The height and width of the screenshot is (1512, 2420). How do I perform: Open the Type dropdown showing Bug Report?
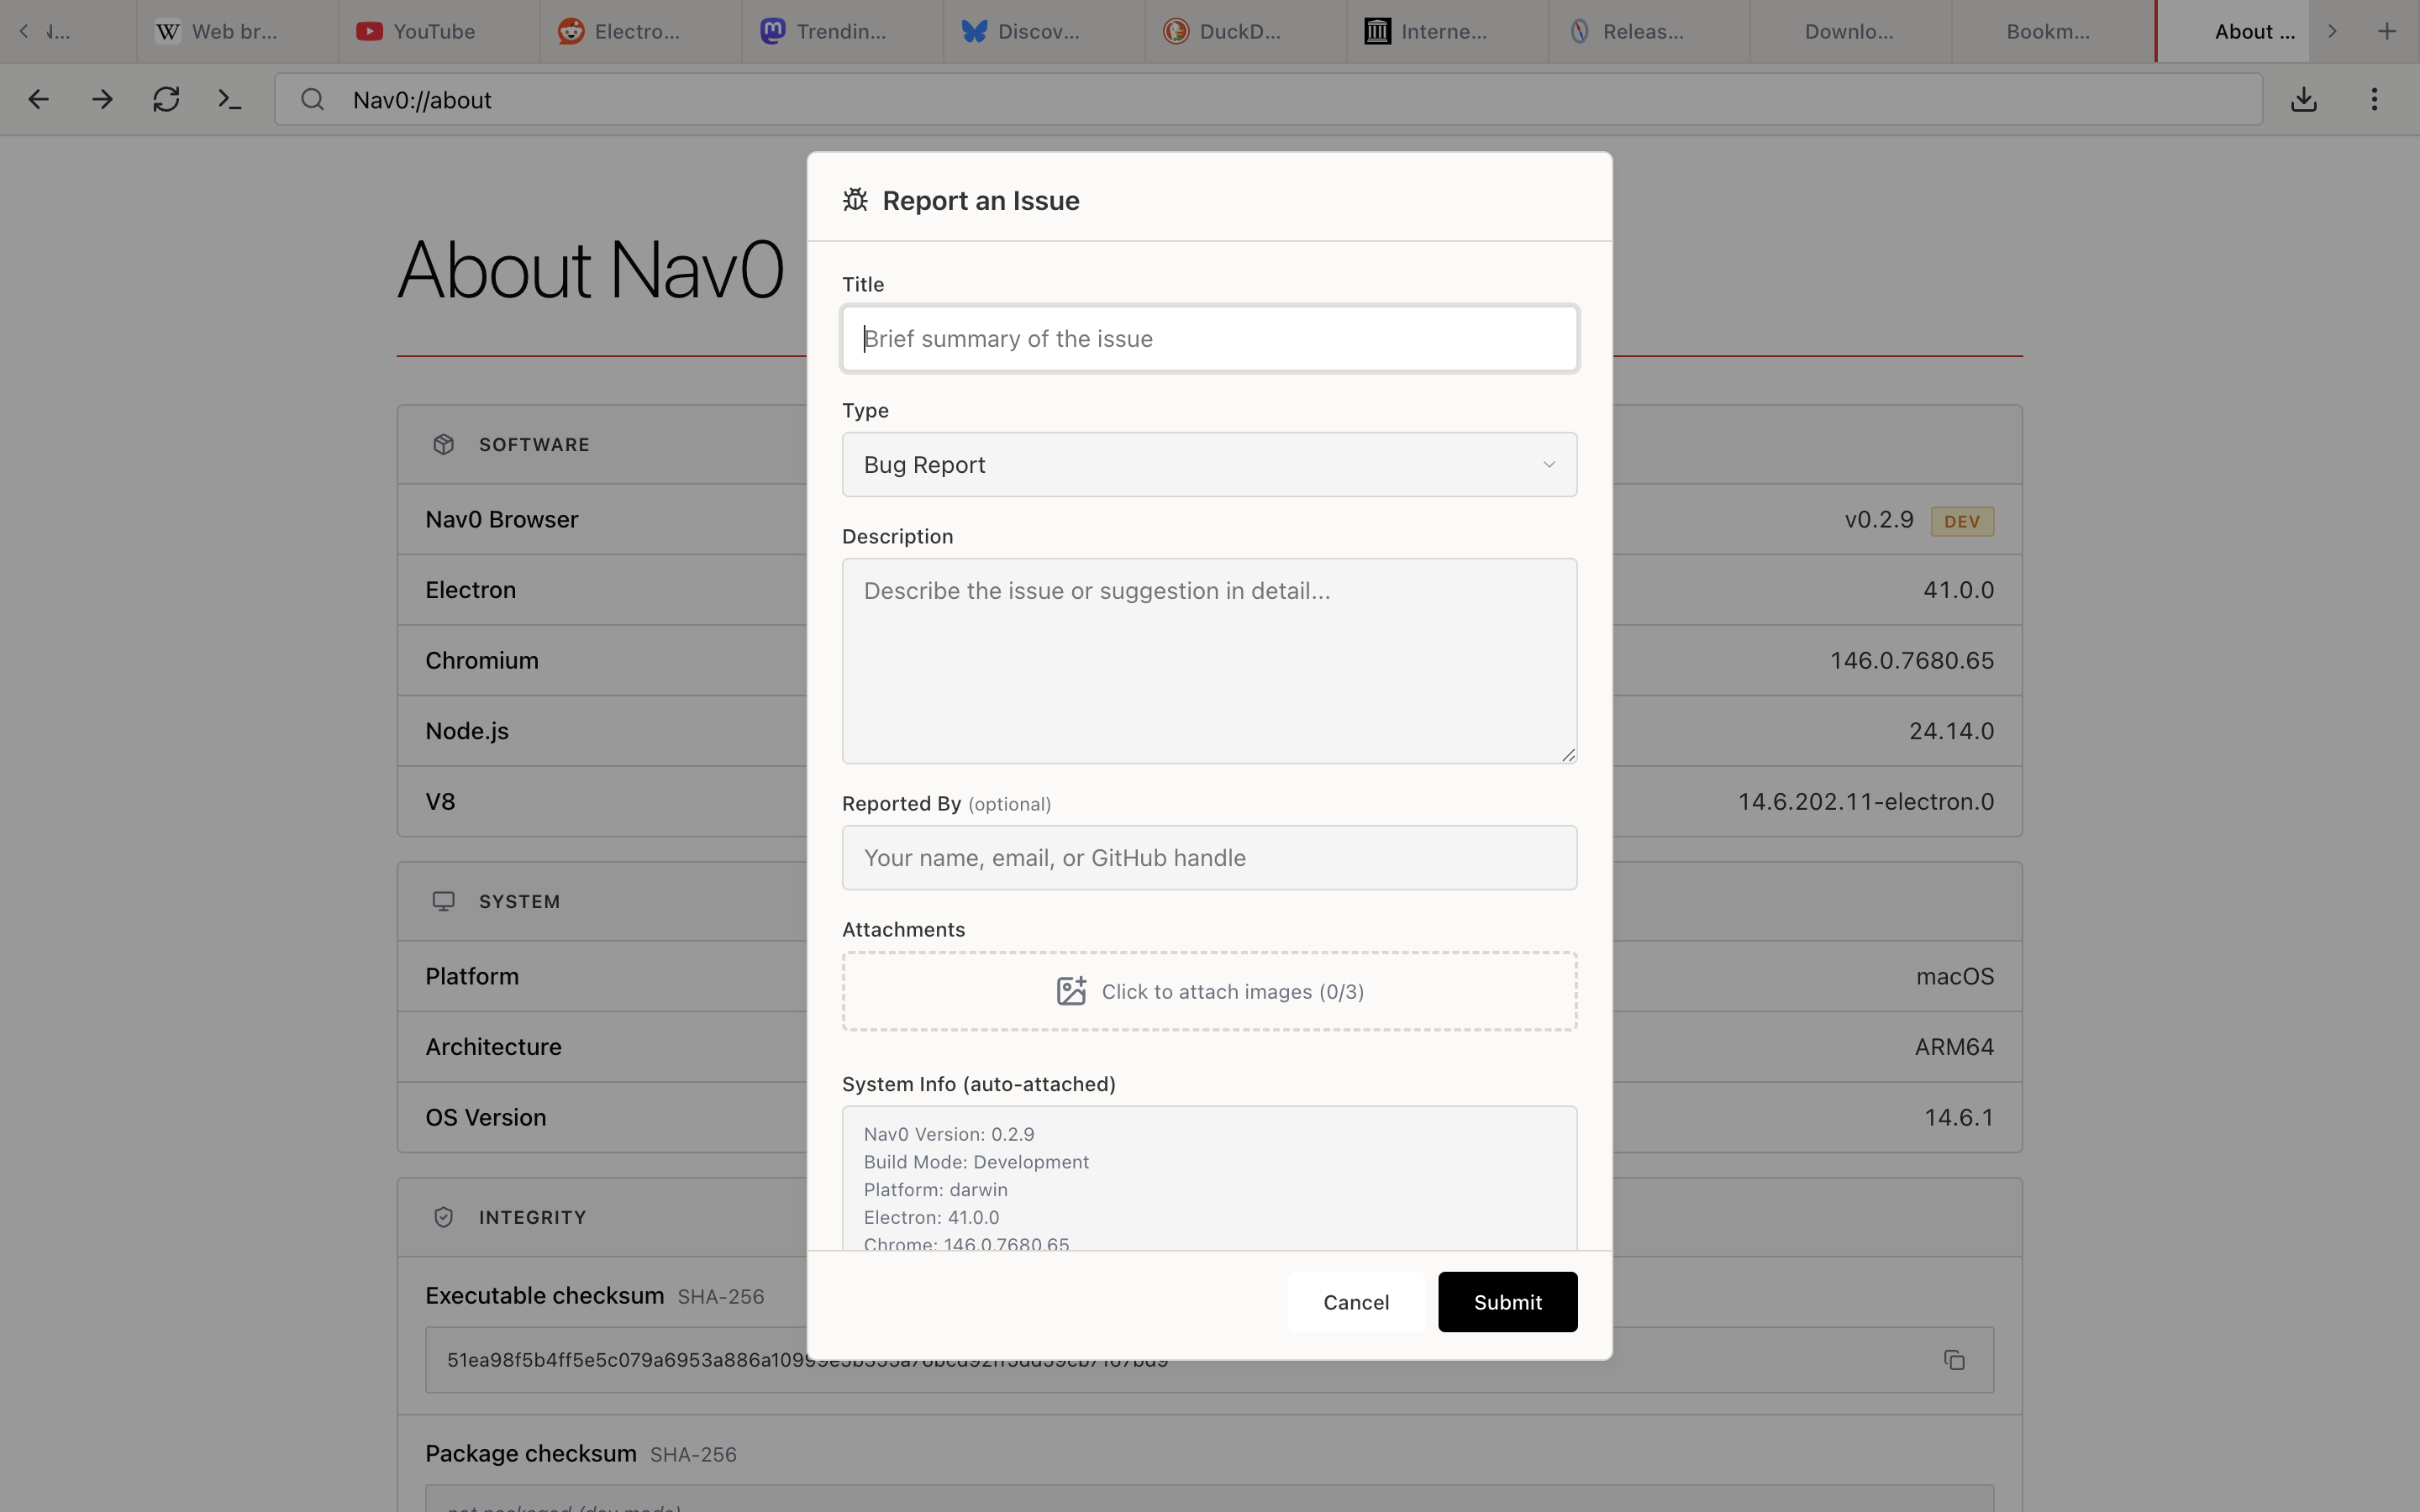[1210, 464]
